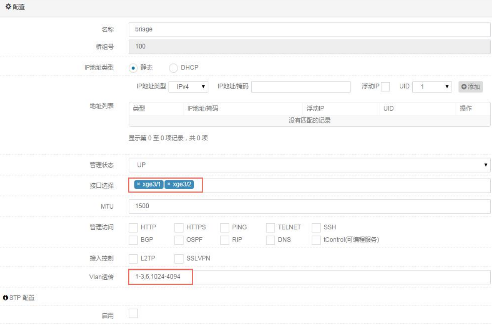The width and height of the screenshot is (492, 325).
Task: Open the IPv4 address type dropdown
Action: click(x=188, y=87)
